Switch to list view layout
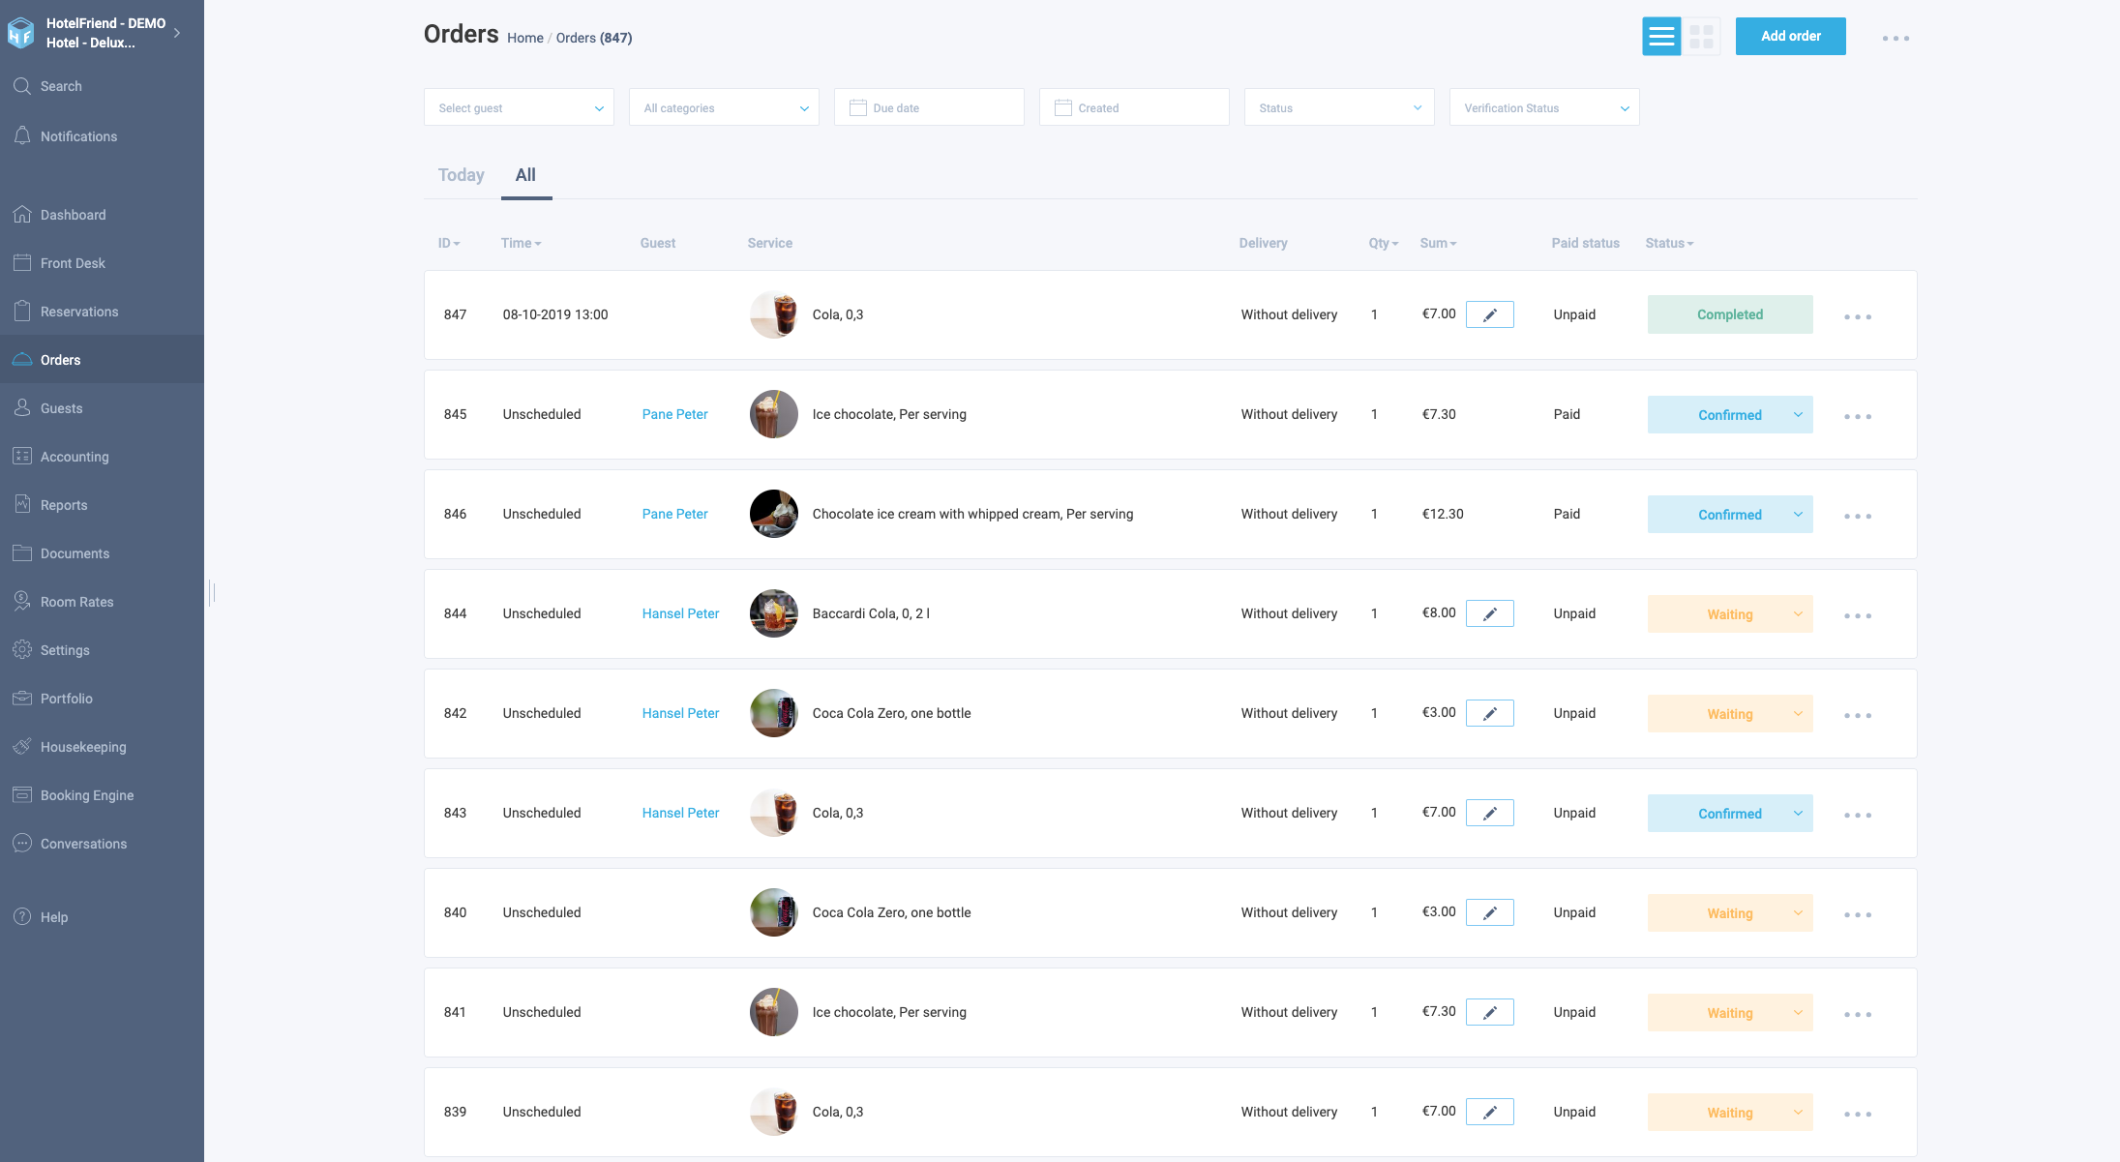Viewport: 2120px width, 1162px height. (x=1661, y=37)
